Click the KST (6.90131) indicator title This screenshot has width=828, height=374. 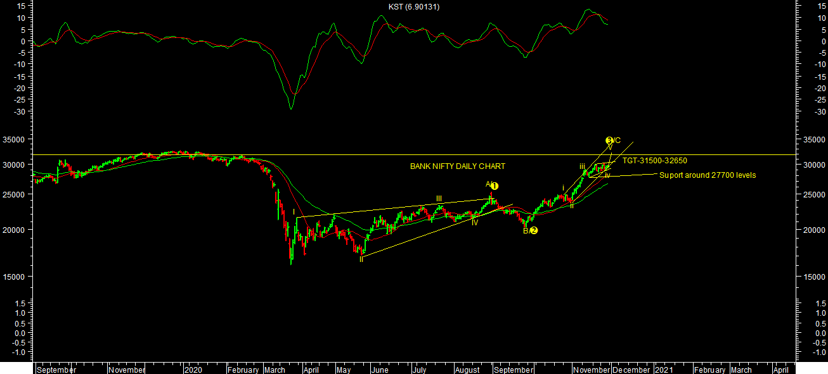point(414,7)
